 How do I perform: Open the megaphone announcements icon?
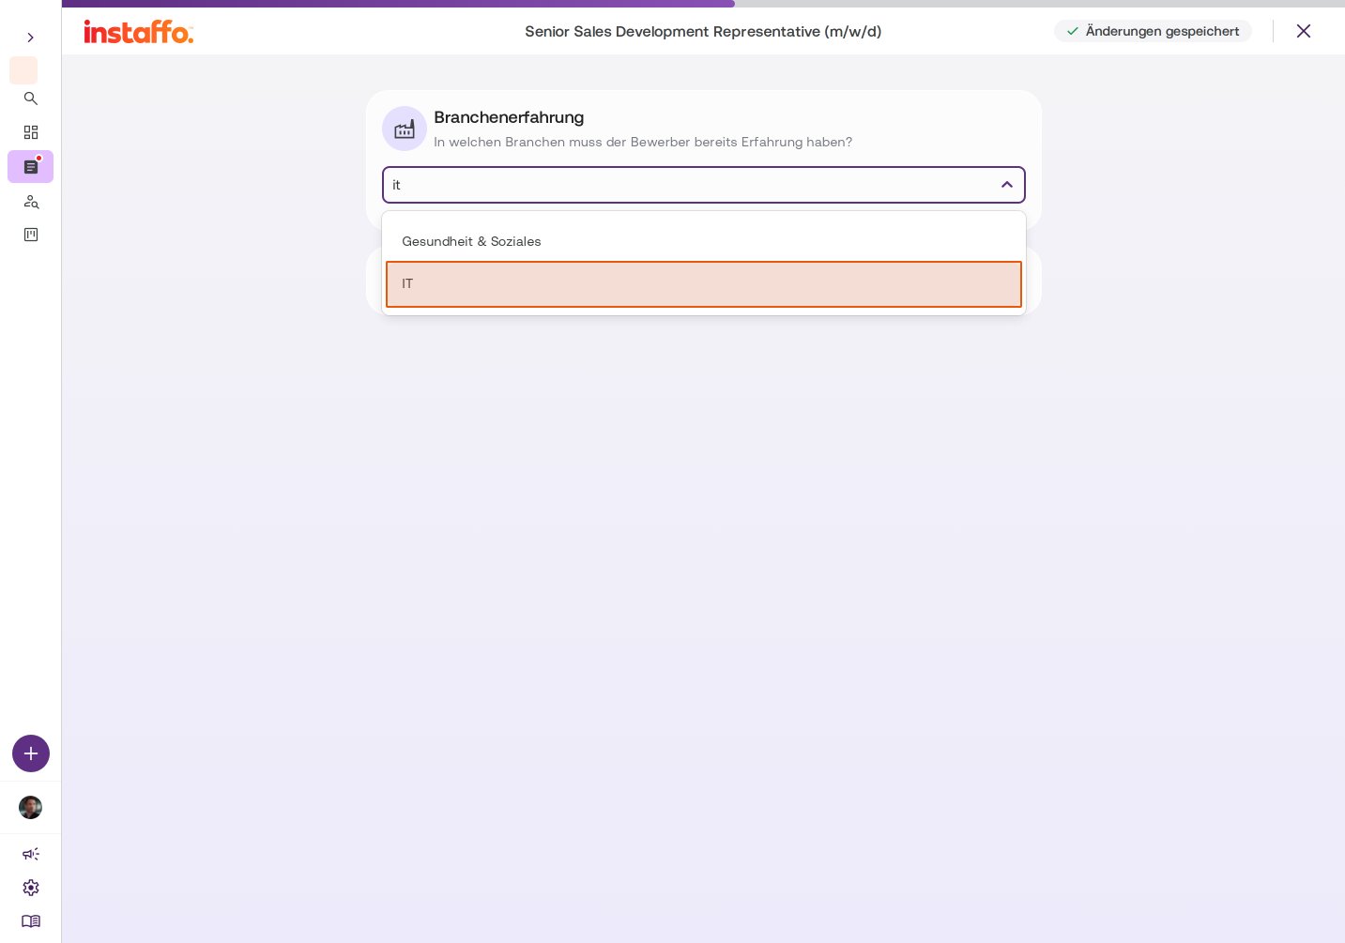(x=31, y=854)
